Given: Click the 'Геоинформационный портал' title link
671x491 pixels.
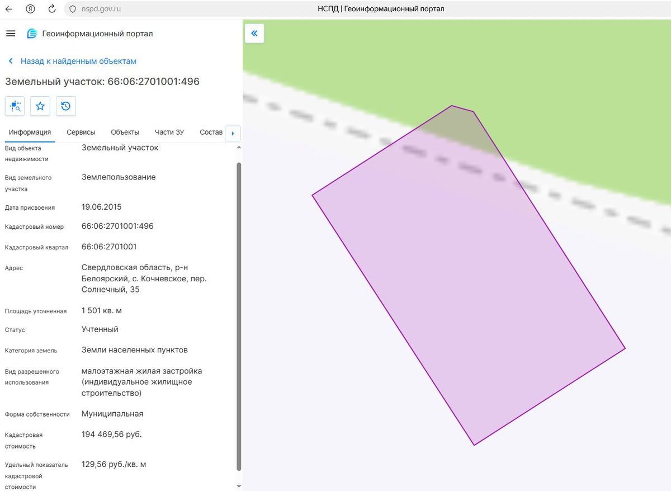Looking at the screenshot, I should coord(97,34).
